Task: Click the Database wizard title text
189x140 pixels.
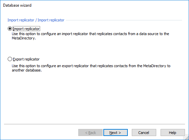Action: click(x=17, y=5)
